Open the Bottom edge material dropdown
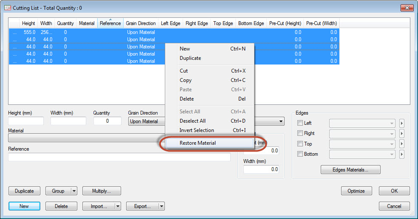This screenshot has height=219, width=418. 362,154
